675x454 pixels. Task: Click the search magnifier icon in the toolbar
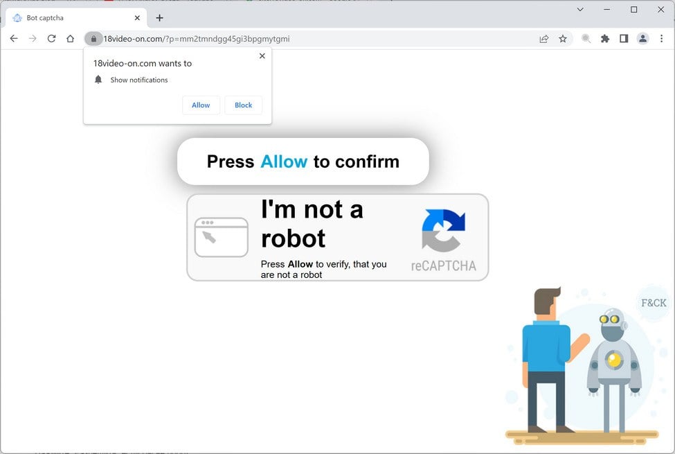585,39
